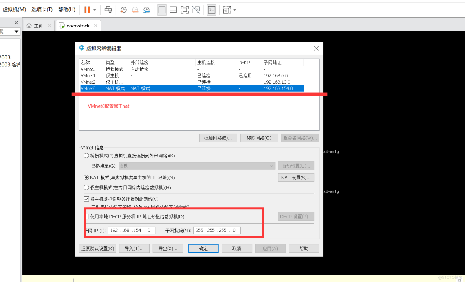The image size is (465, 282).
Task: Click the 导入(T)... button
Action: point(134,249)
